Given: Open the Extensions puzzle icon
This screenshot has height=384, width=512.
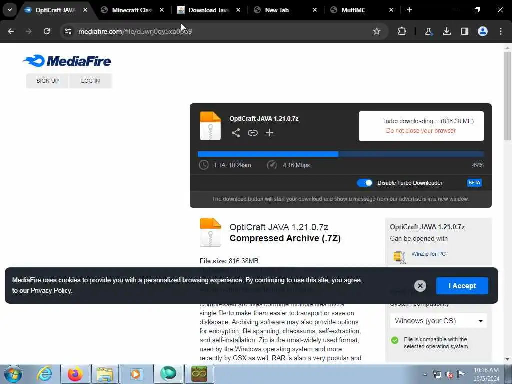Looking at the screenshot, I should 402,31.
